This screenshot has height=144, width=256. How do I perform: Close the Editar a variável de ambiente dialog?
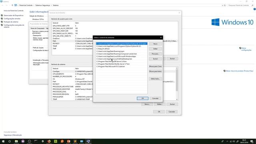(161, 38)
